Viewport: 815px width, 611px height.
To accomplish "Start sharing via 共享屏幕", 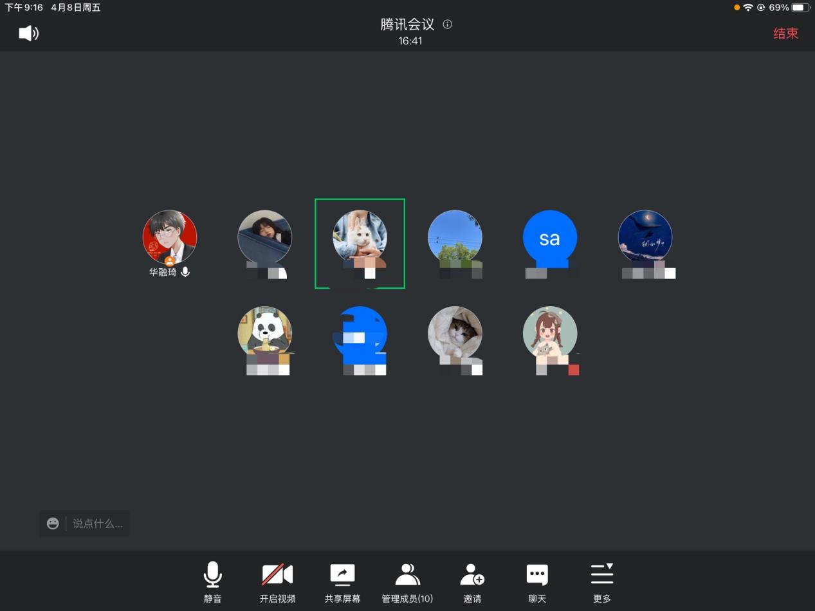I will click(342, 583).
